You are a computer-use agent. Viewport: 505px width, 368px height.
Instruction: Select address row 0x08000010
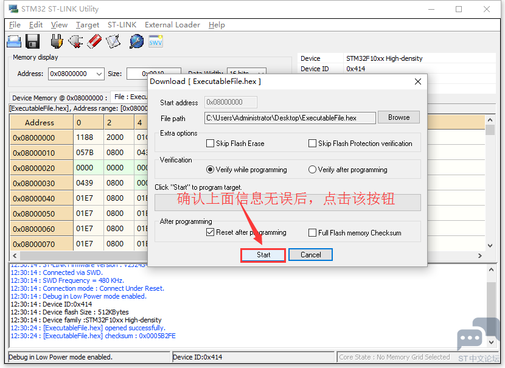point(41,153)
